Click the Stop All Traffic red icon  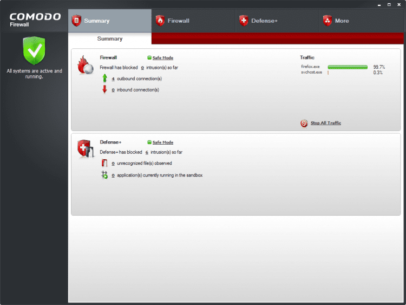tap(304, 123)
